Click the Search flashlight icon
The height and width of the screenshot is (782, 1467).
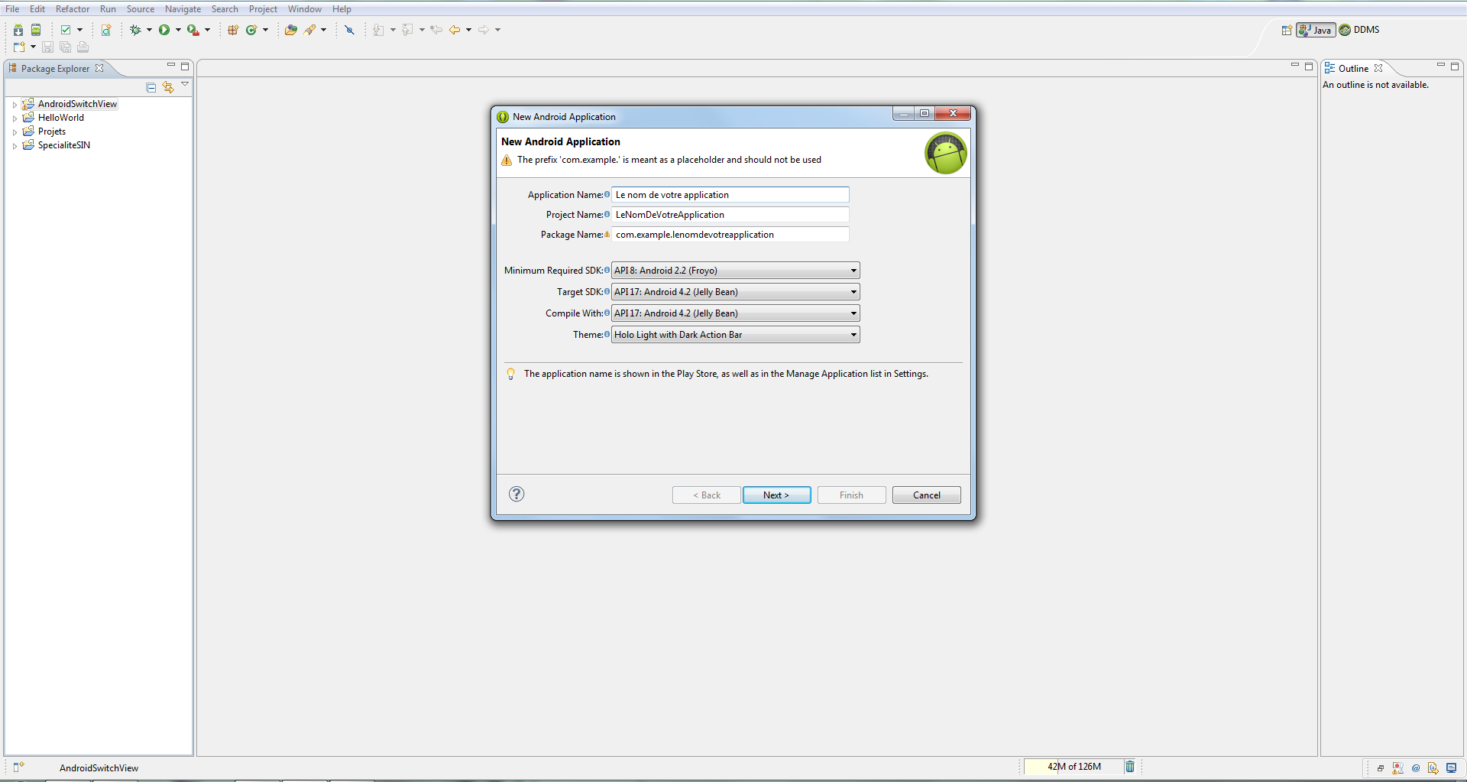[309, 30]
